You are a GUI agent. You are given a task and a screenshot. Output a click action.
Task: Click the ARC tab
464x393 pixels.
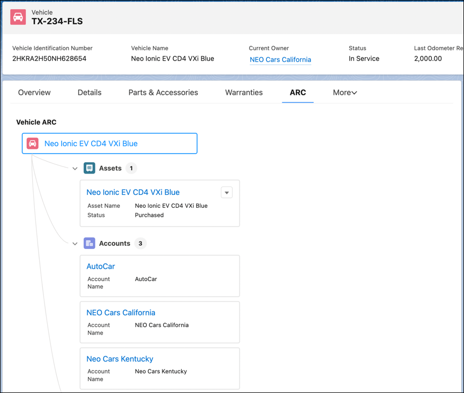point(298,92)
